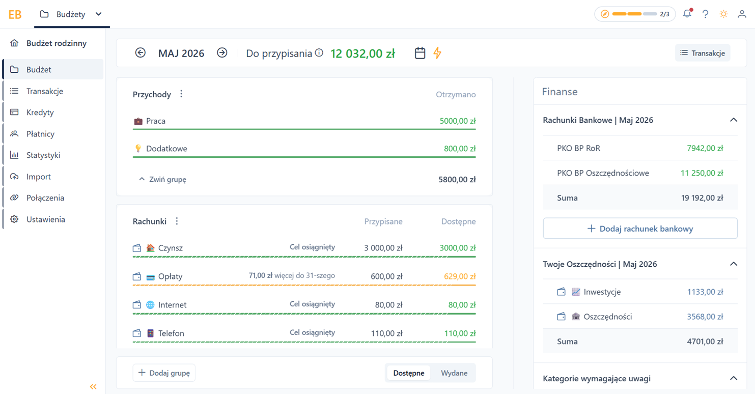The image size is (755, 394).
Task: Click the Do przypisania info icon
Action: [319, 52]
